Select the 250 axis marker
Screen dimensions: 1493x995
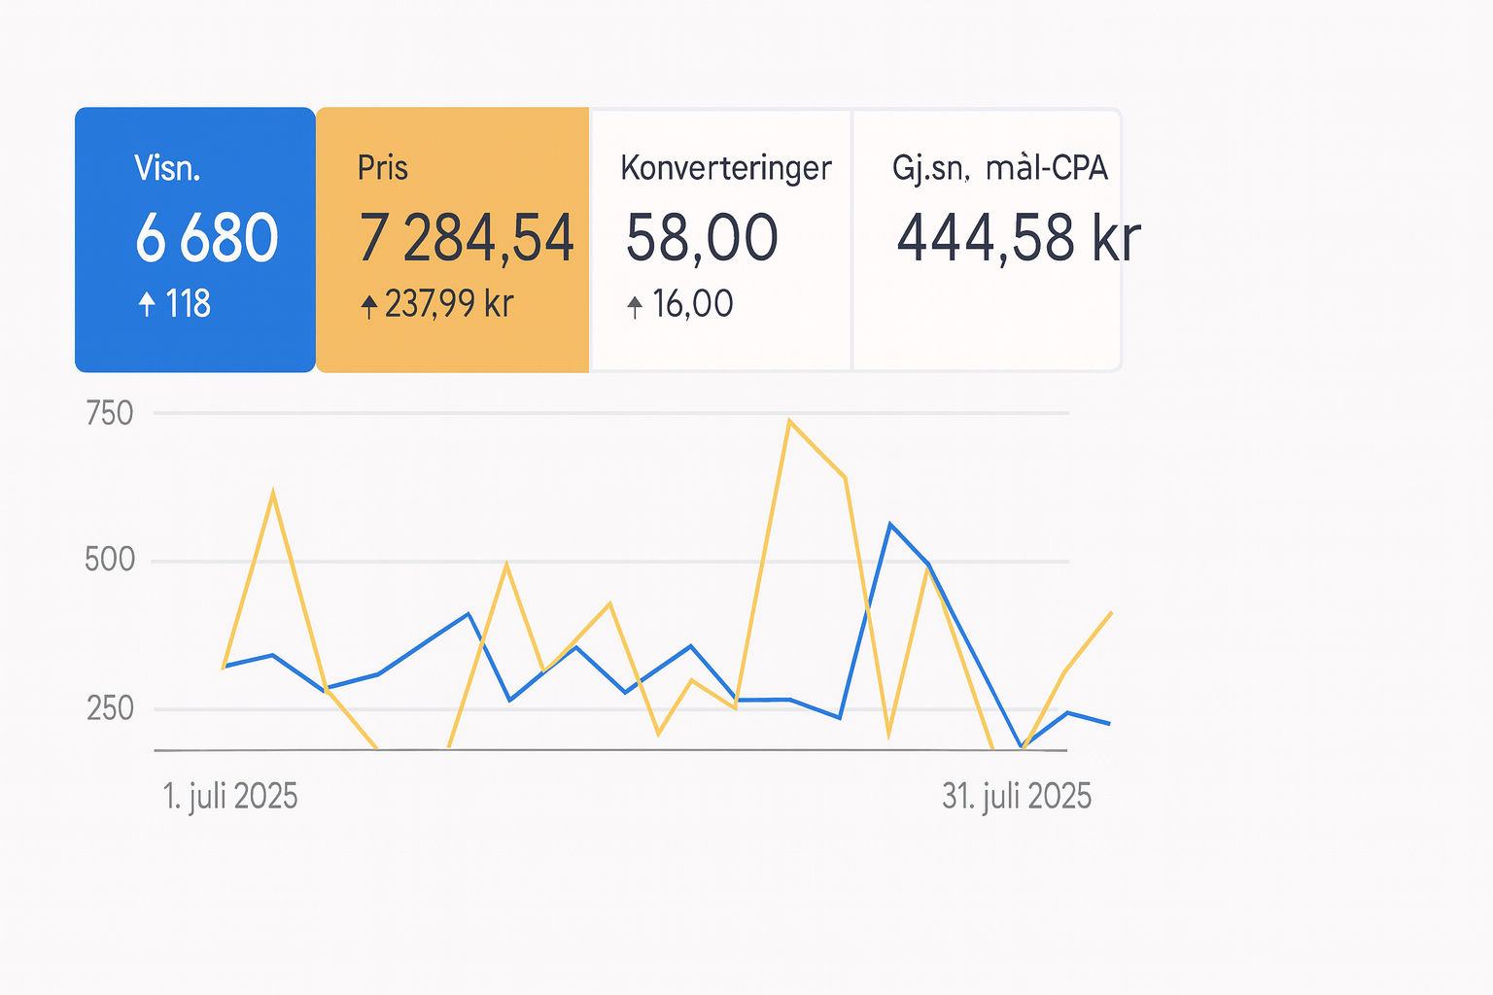(x=109, y=708)
